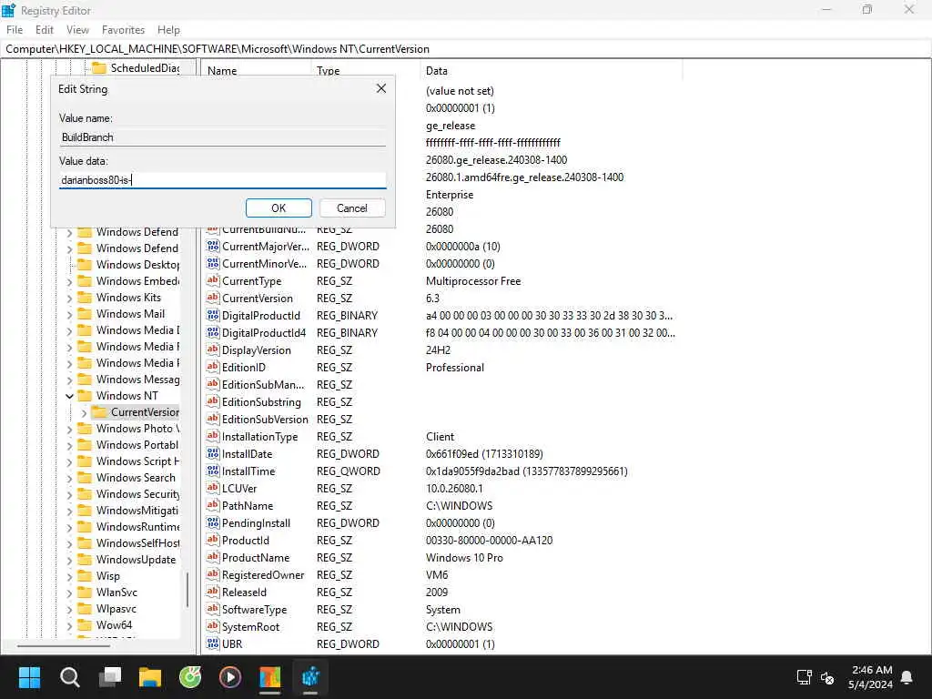Sort by the Type column header
Screen dimensions: 932x699
pos(365,71)
